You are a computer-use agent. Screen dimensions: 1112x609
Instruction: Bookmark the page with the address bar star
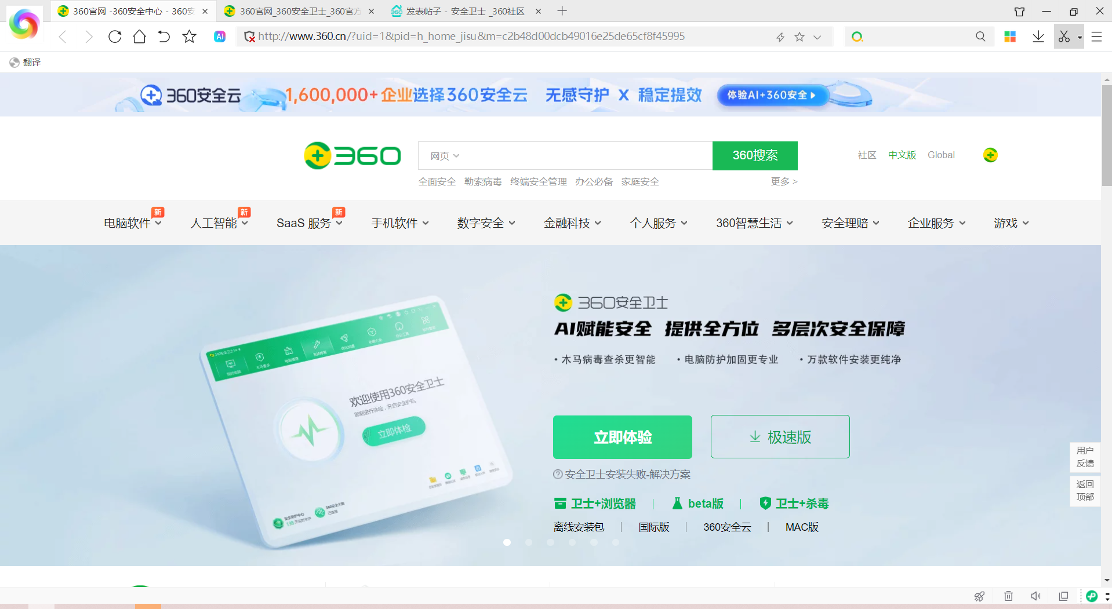(800, 37)
